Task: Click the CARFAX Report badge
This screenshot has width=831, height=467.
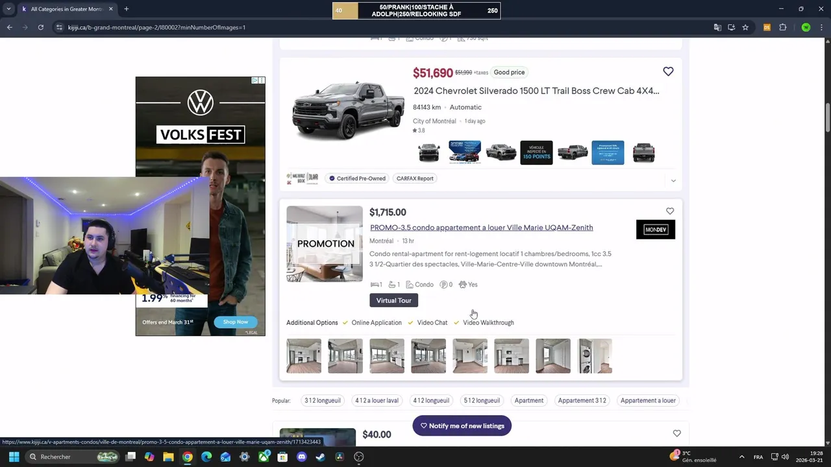Action: click(415, 178)
